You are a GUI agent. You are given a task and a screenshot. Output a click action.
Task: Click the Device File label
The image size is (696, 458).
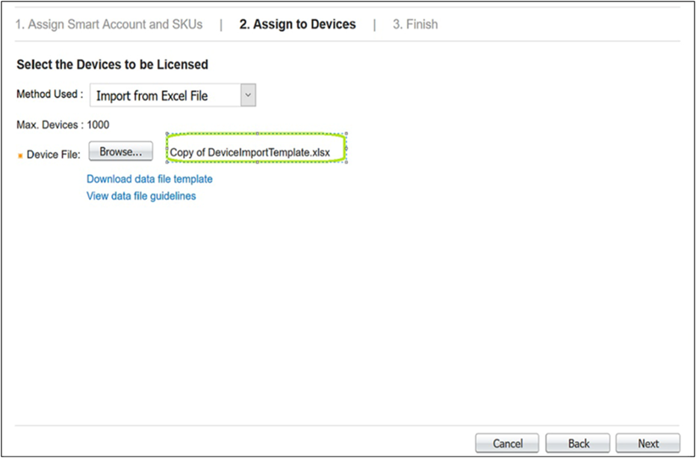pyautogui.click(x=53, y=155)
